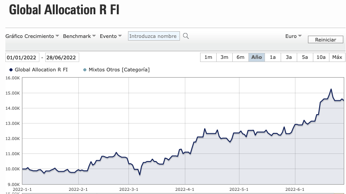Viewport: 346px width, 194px height.
Task: Edit the end date 28/06/2022 field
Action: (62, 57)
